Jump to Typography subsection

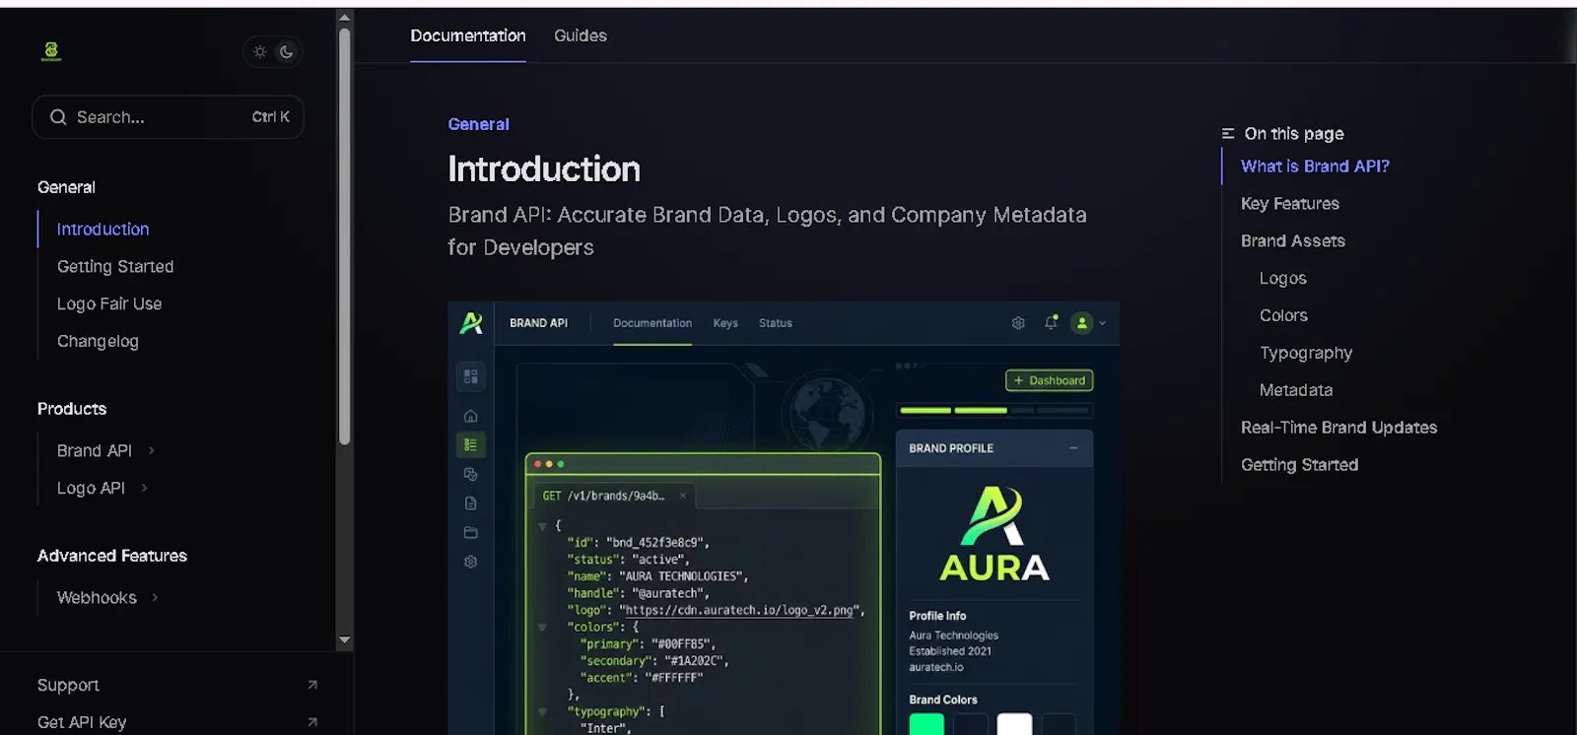pos(1306,353)
